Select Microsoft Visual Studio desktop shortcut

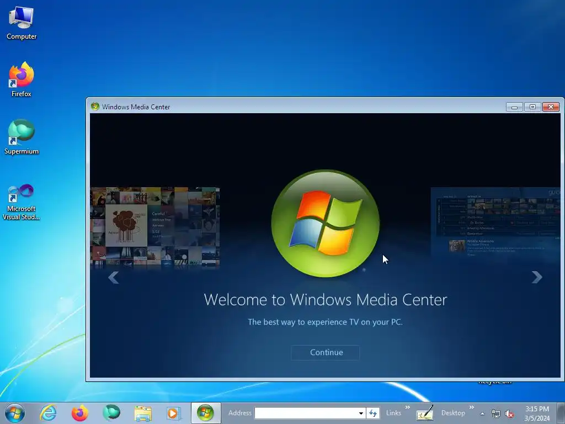pyautogui.click(x=22, y=202)
